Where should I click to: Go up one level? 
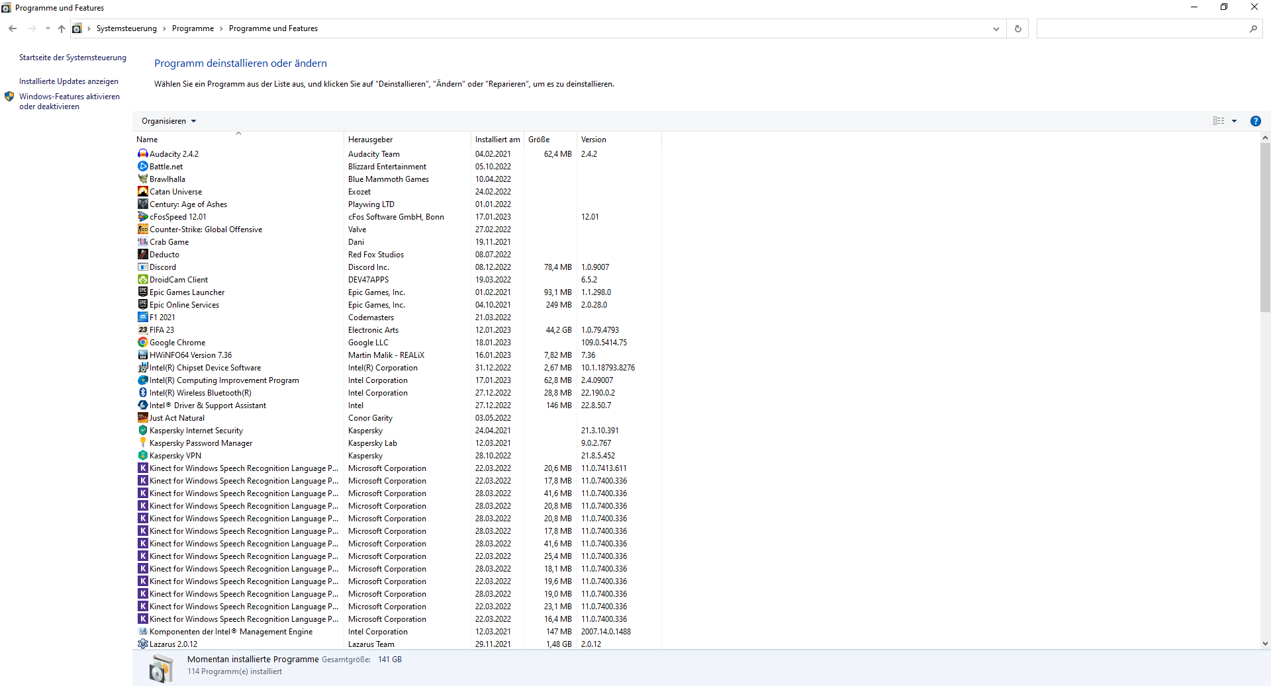click(x=62, y=28)
